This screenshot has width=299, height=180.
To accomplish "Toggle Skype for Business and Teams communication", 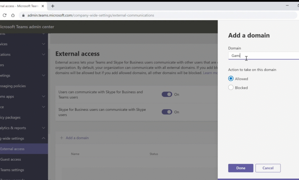I will tap(167, 94).
